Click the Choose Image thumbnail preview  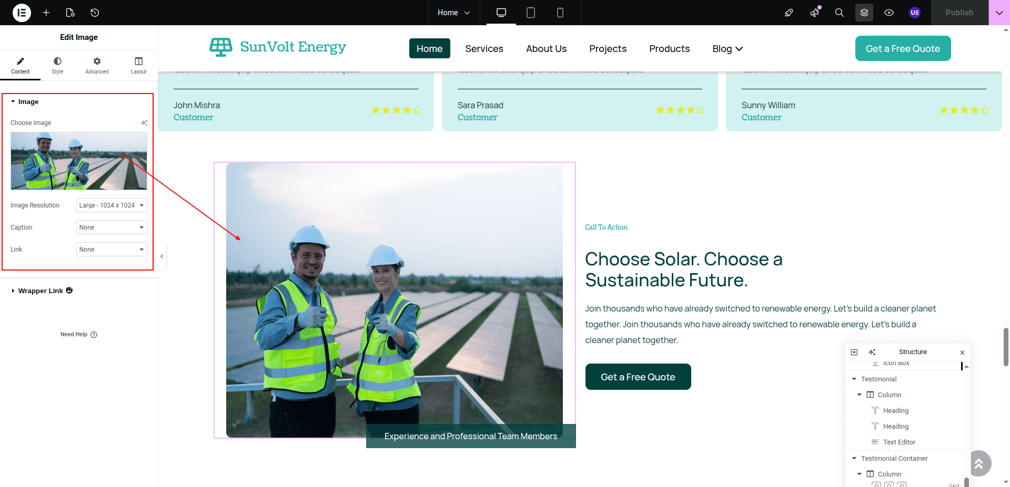pyautogui.click(x=79, y=161)
